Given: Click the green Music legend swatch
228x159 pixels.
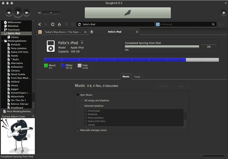Looking at the screenshot, I should (x=46, y=66).
